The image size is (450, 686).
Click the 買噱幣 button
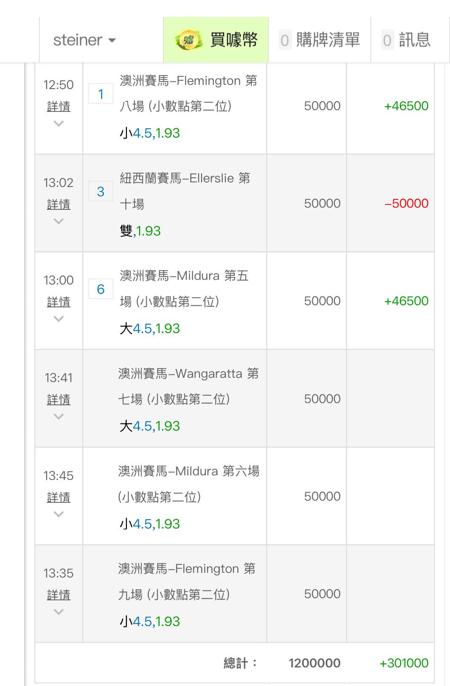click(234, 40)
